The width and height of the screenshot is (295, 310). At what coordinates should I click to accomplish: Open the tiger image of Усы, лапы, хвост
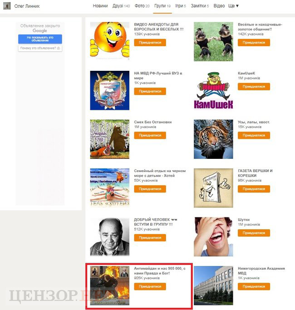(x=213, y=139)
